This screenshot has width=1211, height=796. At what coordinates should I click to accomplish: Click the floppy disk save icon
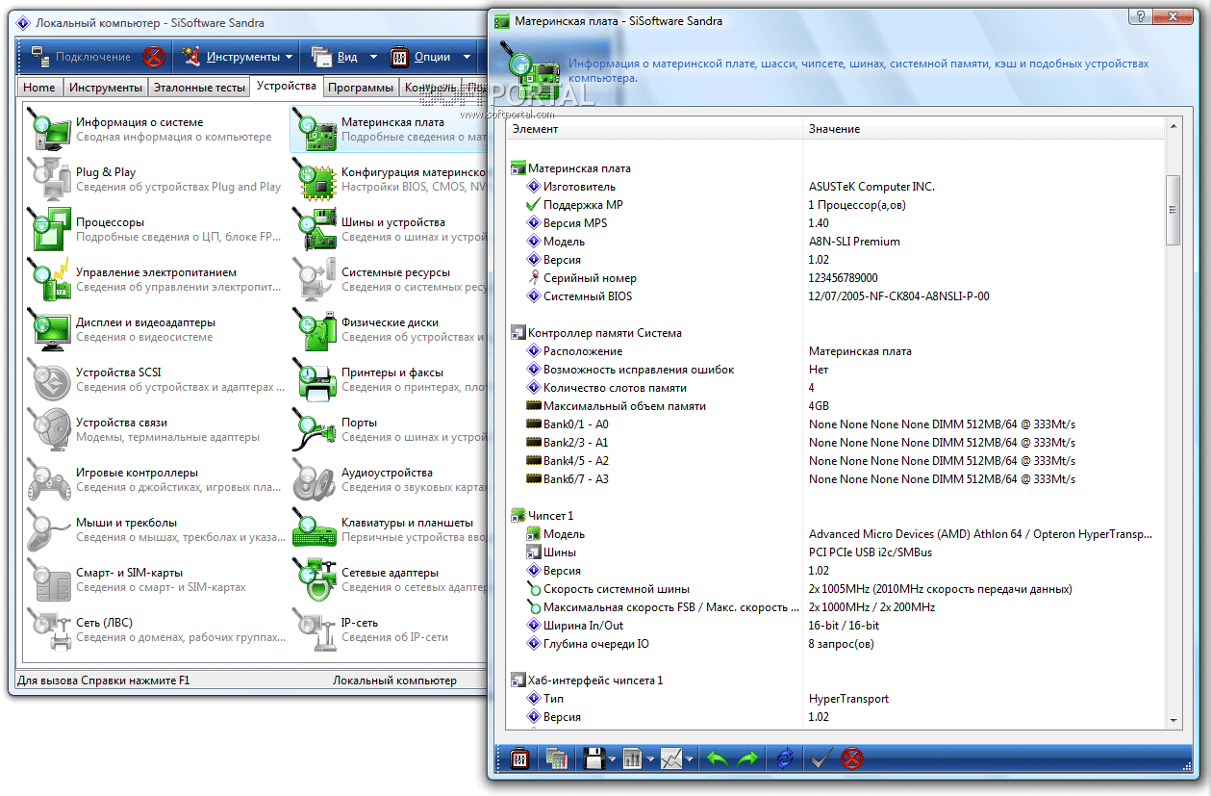point(594,758)
